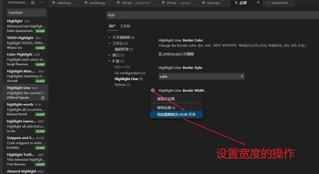Open the Extensions more actions ellipsis
319x174 pixels.
[41, 3]
